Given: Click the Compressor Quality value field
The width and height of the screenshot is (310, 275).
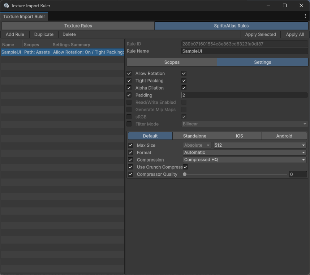Looking at the screenshot, I should (298, 174).
